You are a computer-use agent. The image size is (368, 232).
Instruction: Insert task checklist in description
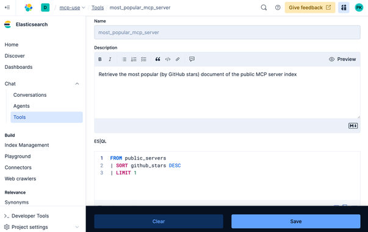[x=143, y=59]
